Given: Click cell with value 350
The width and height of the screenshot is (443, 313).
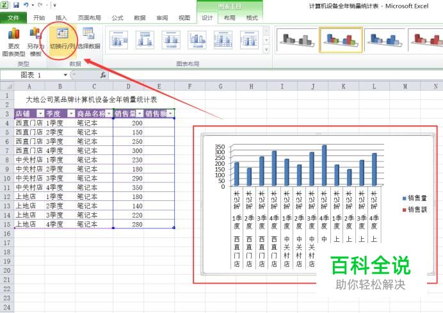Looking at the screenshot, I should (128, 188).
